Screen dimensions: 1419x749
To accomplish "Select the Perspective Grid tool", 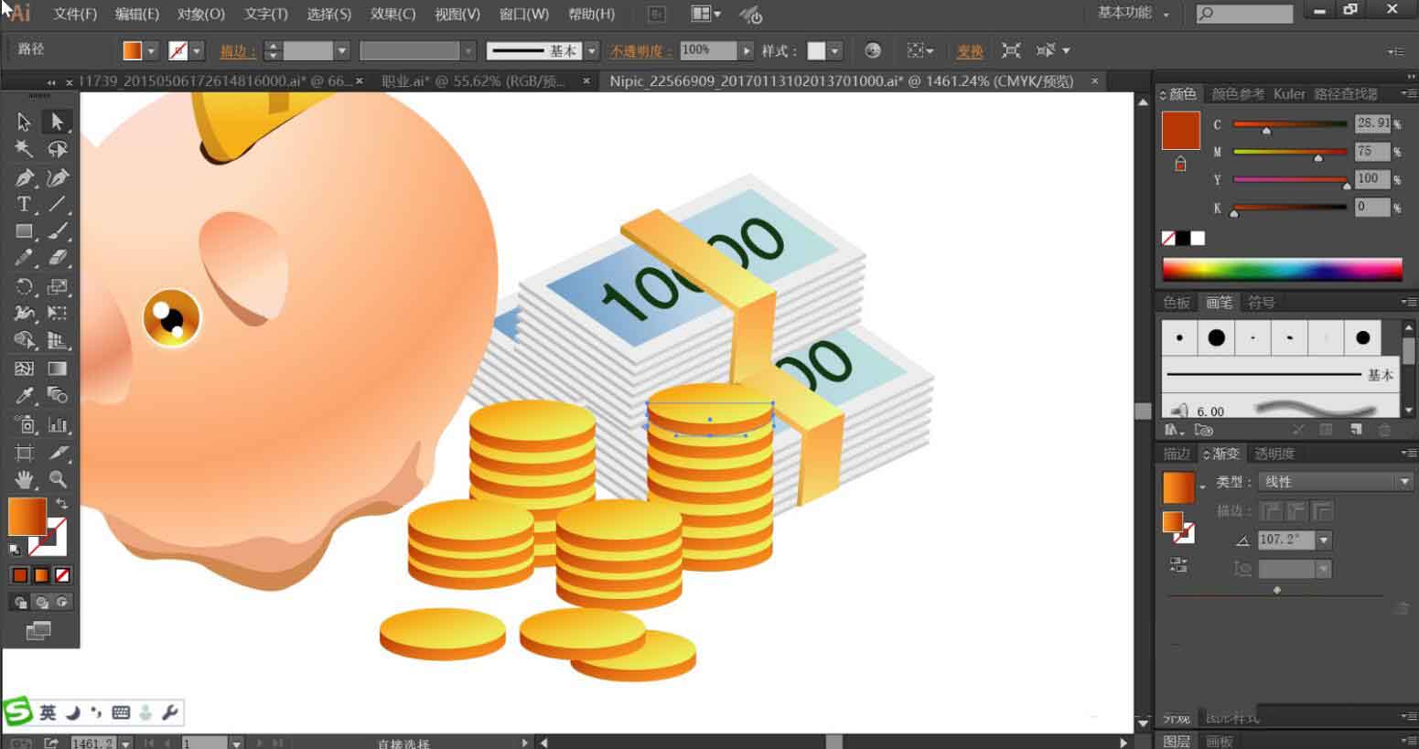I will pyautogui.click(x=57, y=341).
